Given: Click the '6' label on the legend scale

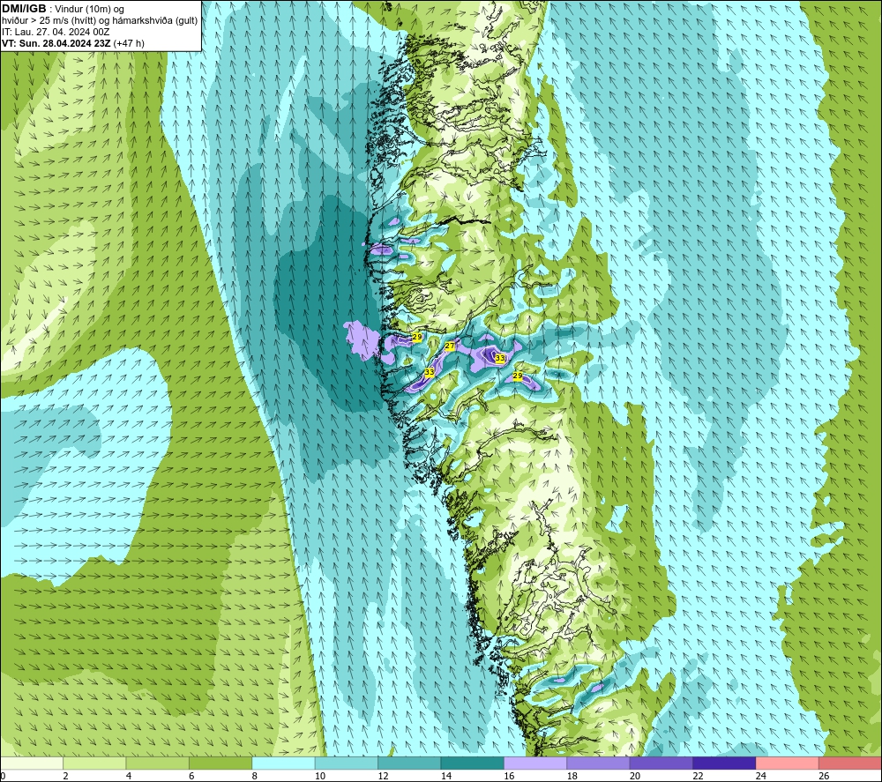Looking at the screenshot, I should (x=191, y=776).
